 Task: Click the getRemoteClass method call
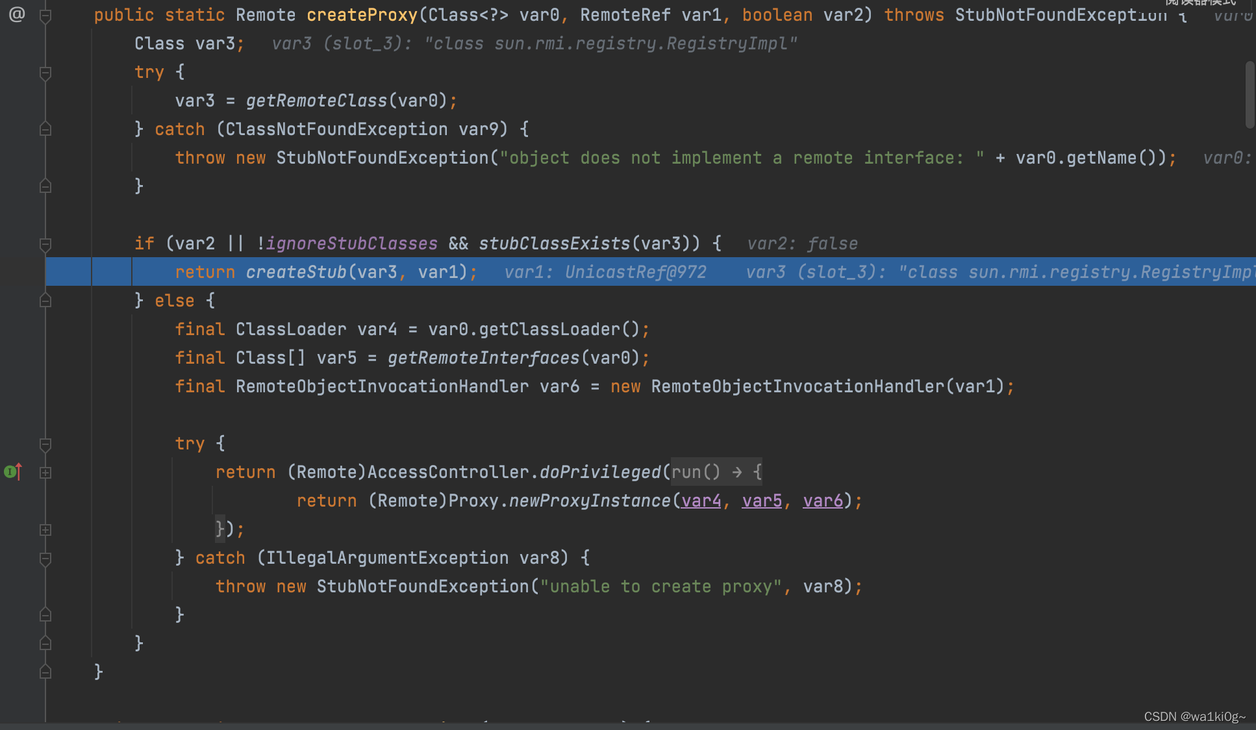point(316,101)
